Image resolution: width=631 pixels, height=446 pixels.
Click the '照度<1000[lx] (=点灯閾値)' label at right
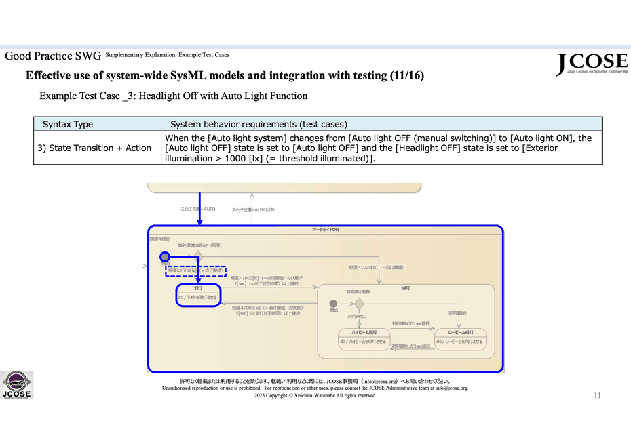(x=377, y=268)
